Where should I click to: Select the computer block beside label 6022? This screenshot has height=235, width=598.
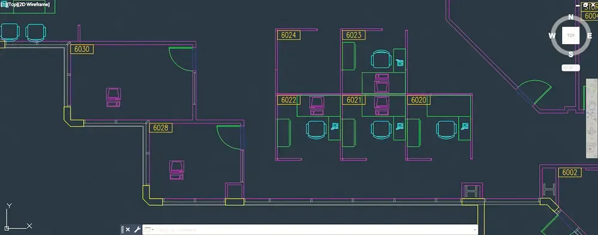point(317,106)
